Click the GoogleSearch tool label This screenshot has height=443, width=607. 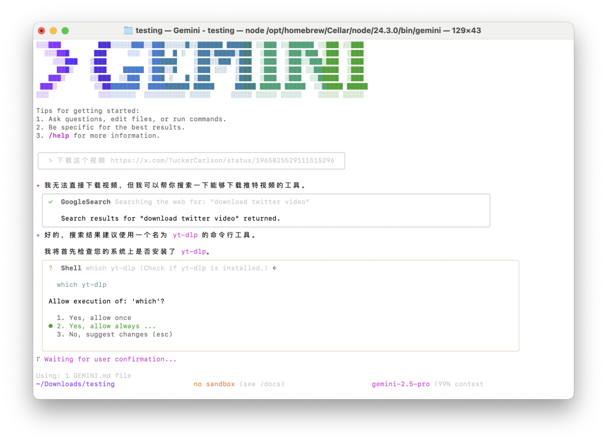coord(85,202)
